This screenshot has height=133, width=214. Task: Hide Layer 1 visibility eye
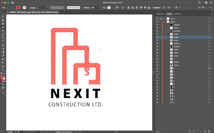(x=157, y=18)
